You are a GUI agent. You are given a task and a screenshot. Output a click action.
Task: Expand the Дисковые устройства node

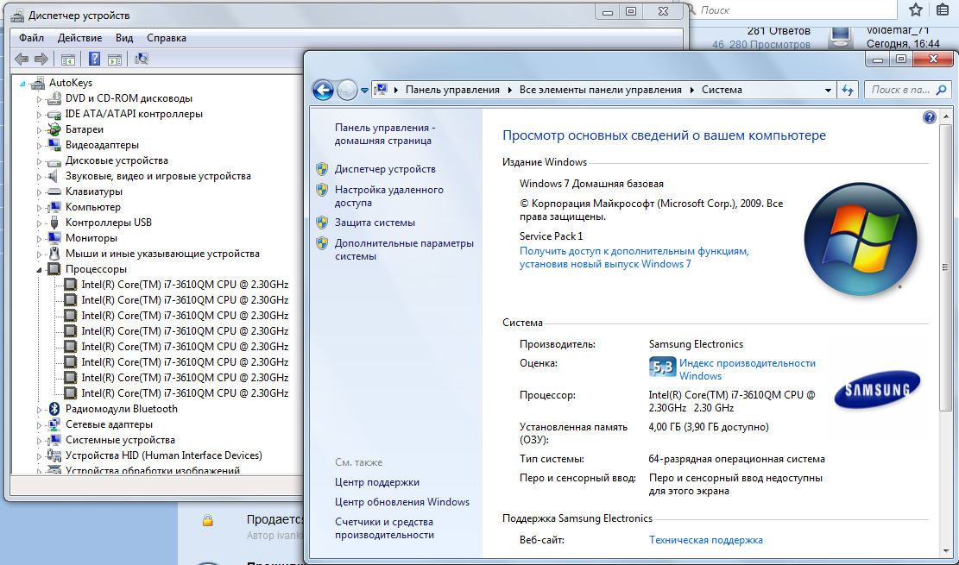pos(39,160)
